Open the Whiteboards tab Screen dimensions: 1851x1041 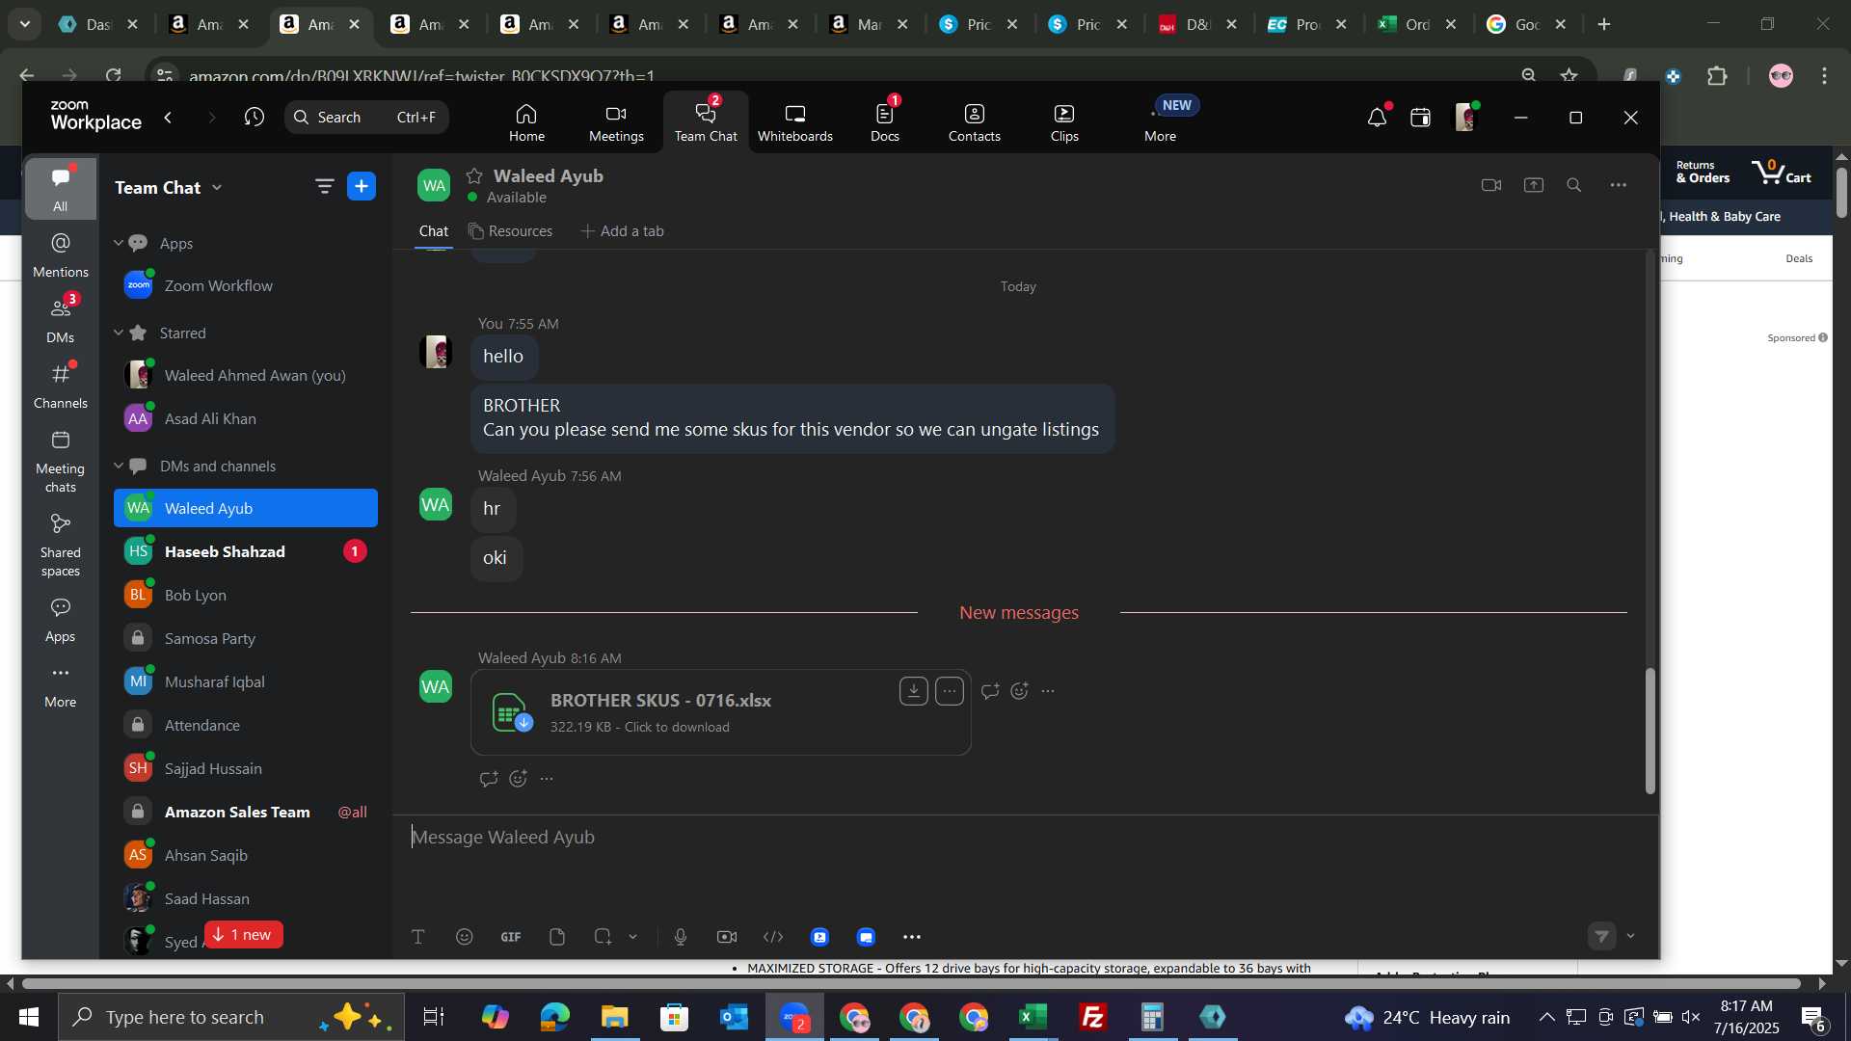click(x=794, y=122)
